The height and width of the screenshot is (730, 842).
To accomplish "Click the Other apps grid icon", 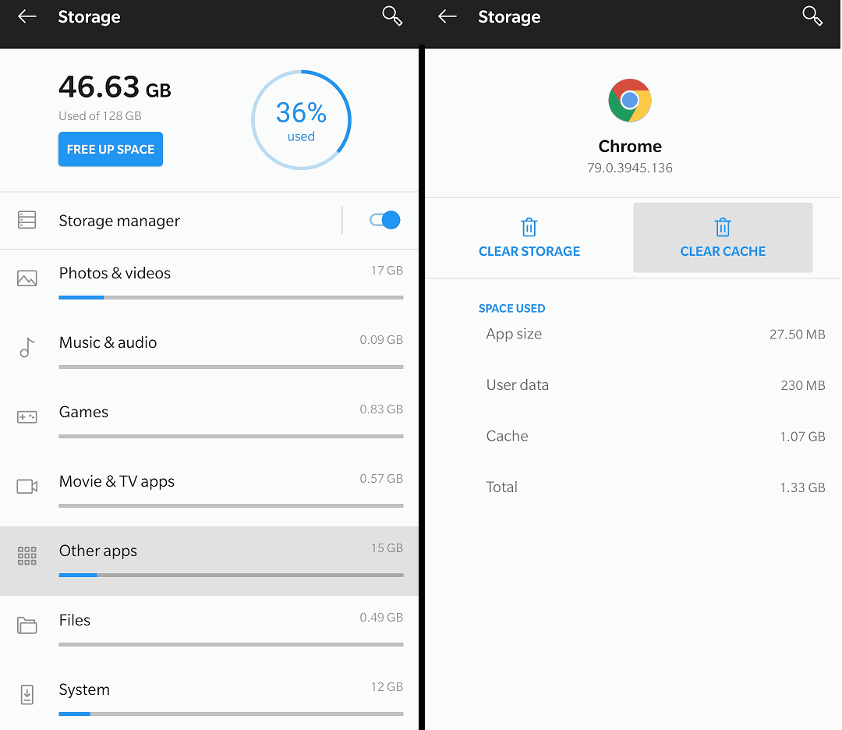I will point(27,555).
